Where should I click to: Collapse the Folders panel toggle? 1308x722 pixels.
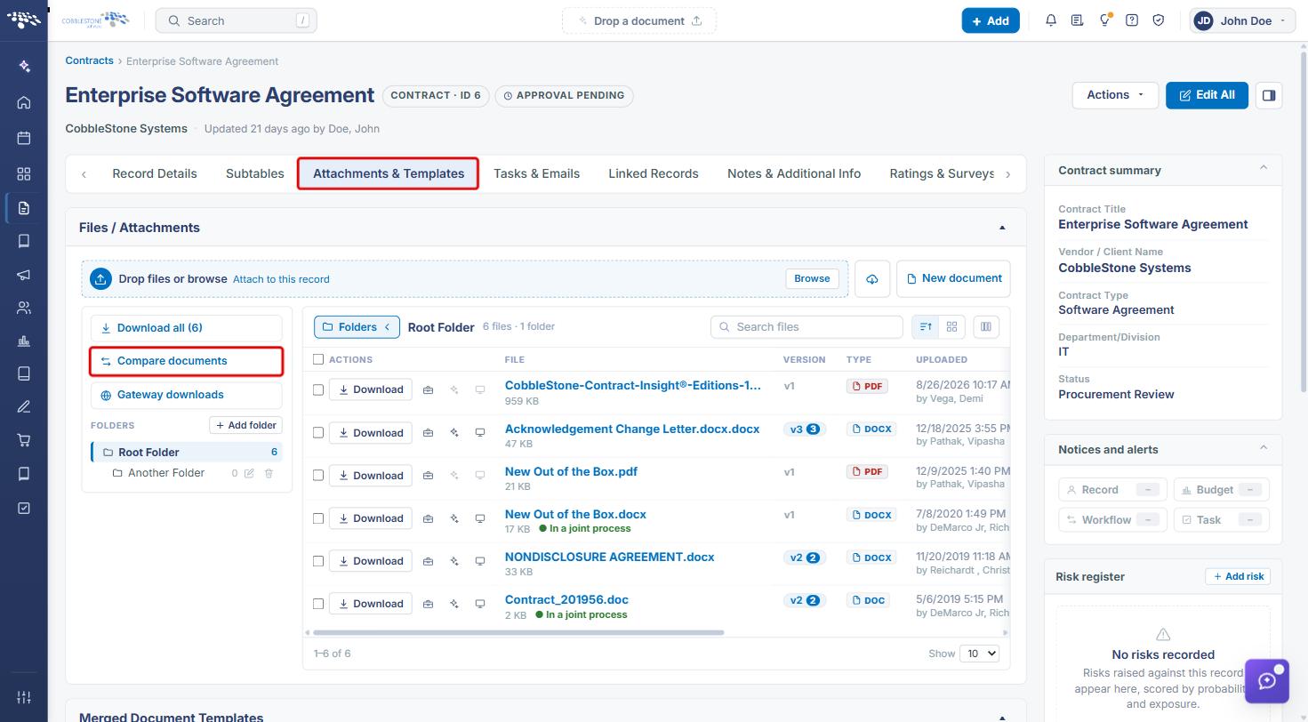(x=357, y=327)
